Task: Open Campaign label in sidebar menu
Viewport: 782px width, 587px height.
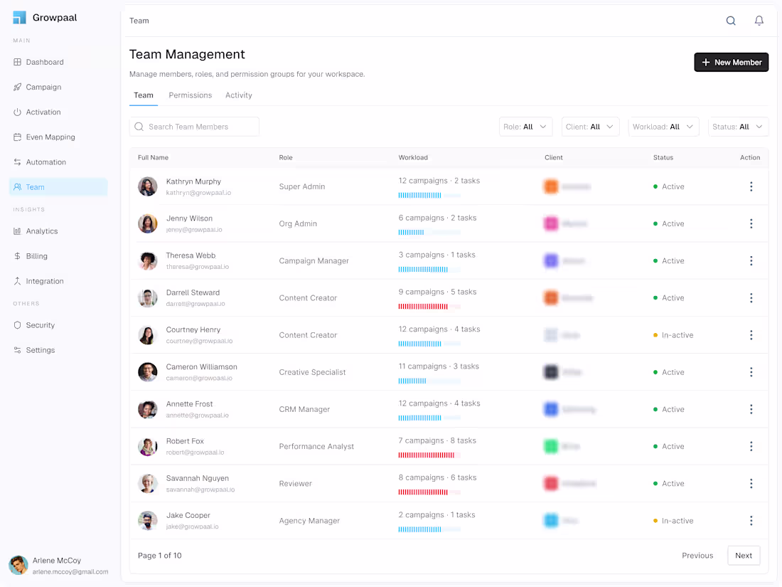Action: pos(44,87)
